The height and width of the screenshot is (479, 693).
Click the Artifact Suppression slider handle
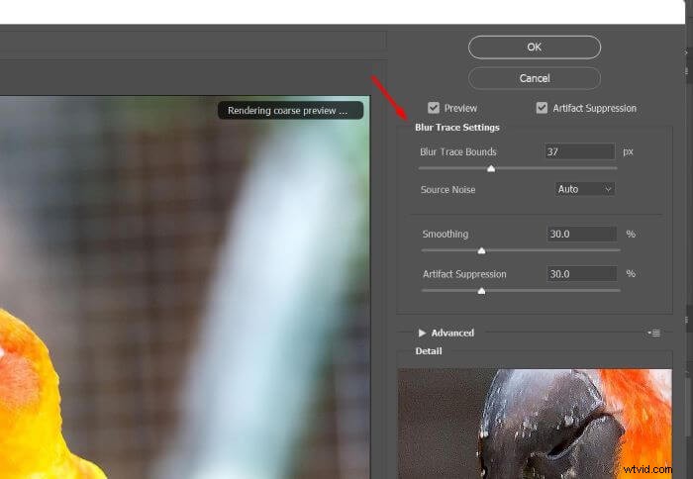click(482, 291)
